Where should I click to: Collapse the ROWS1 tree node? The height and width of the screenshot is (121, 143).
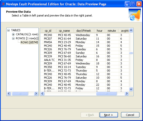coord(13,38)
